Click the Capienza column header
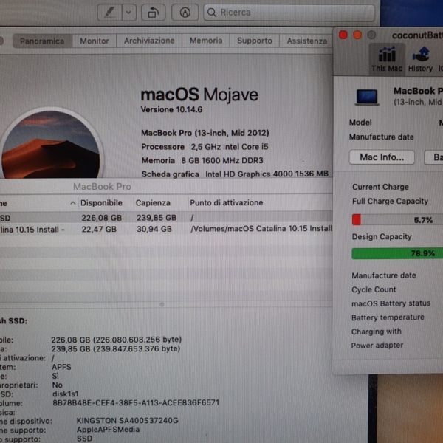This screenshot has height=443, width=443. [153, 202]
